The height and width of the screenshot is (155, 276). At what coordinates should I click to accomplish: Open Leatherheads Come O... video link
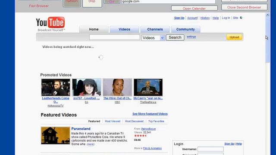(x=56, y=100)
